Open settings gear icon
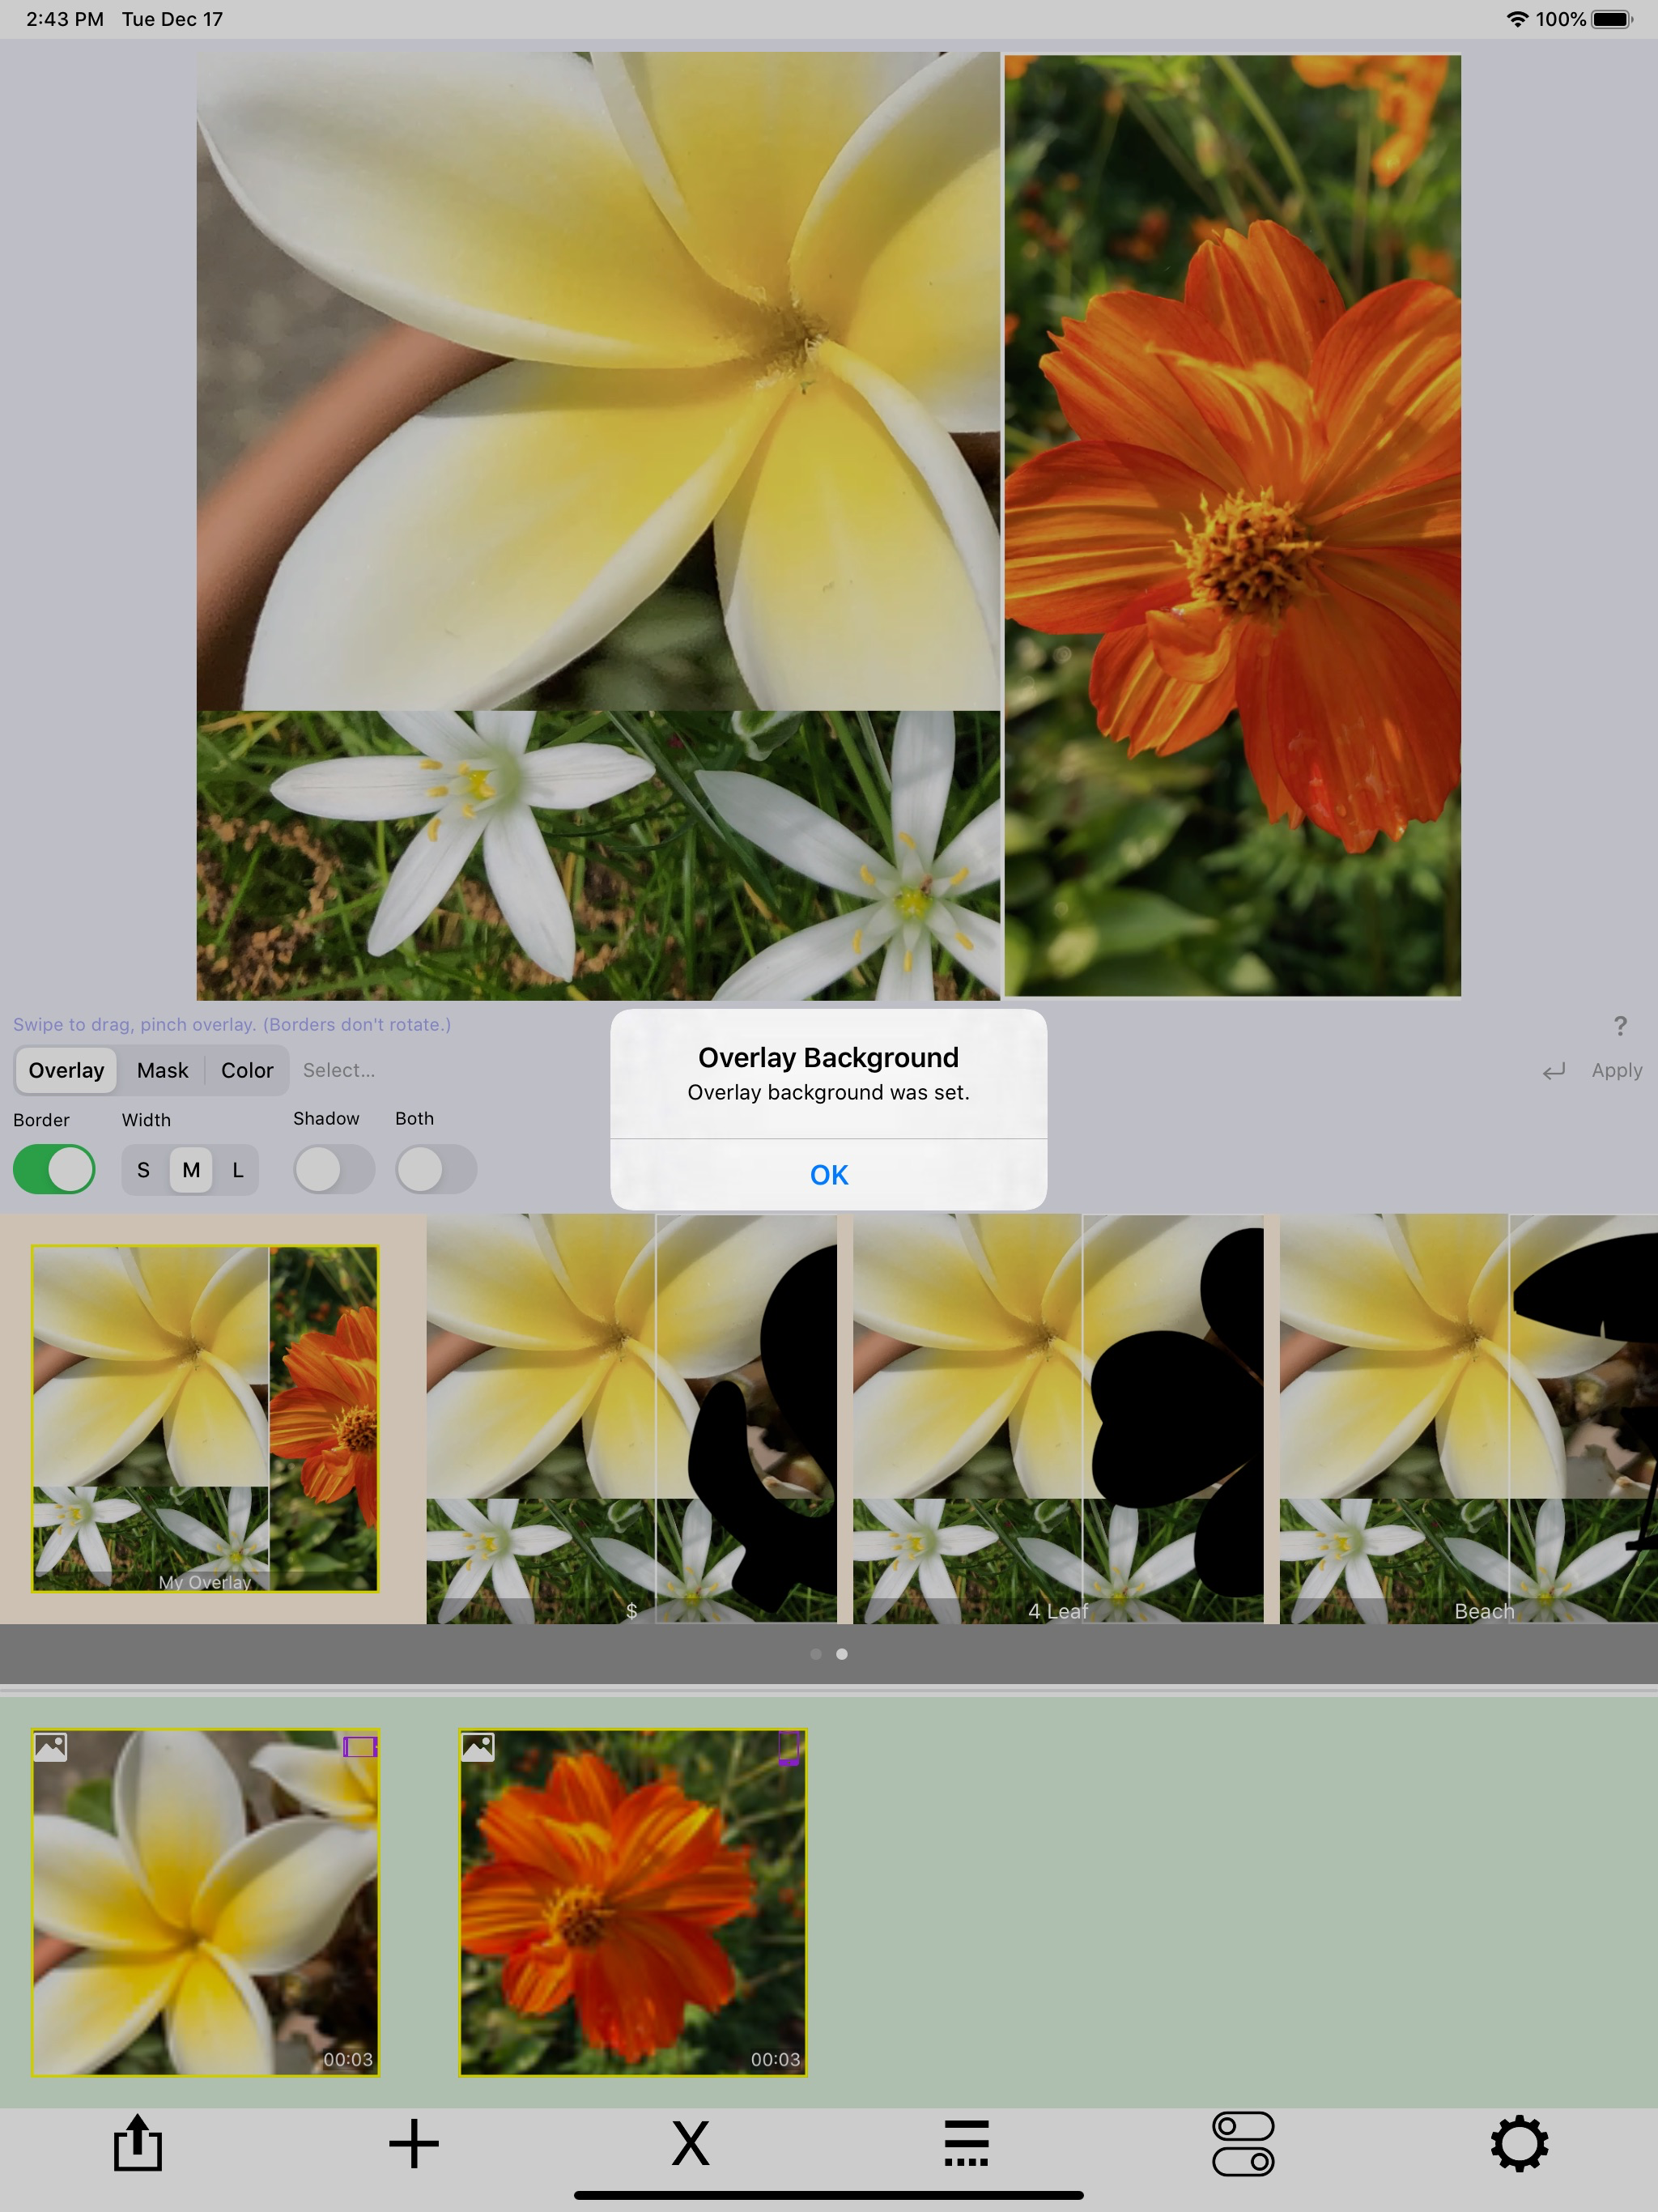Screen dimensions: 1658x2212 pos(1519,2143)
